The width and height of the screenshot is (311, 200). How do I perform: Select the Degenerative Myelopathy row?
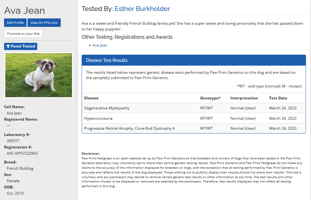tap(107, 108)
